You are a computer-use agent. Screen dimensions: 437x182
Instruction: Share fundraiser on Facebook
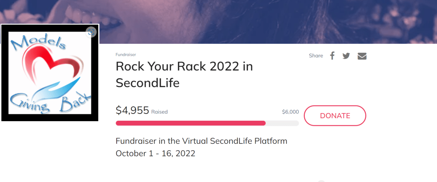pos(332,56)
